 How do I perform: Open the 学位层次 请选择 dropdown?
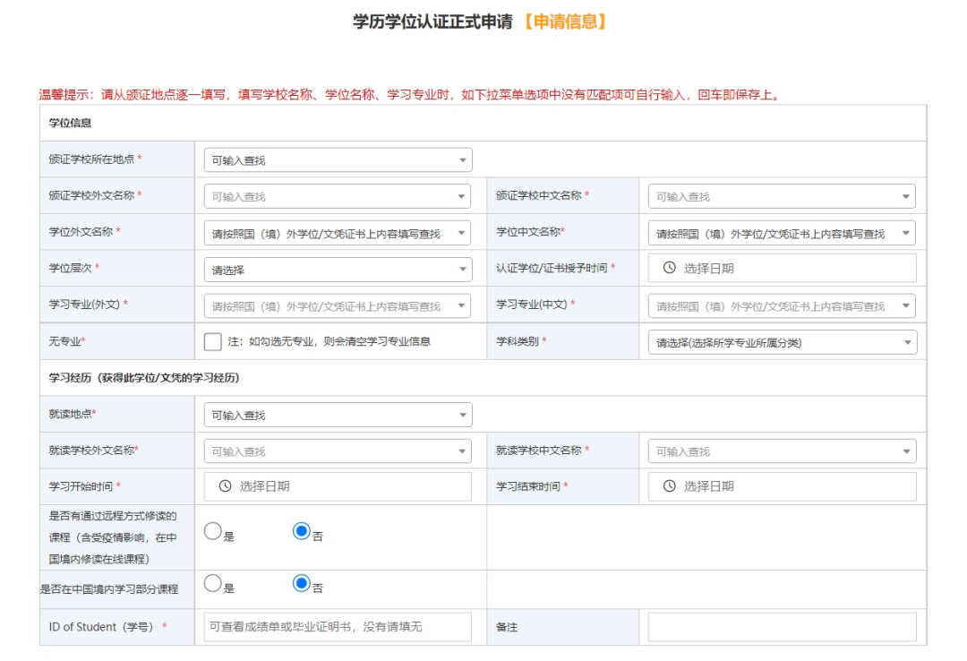click(x=338, y=269)
